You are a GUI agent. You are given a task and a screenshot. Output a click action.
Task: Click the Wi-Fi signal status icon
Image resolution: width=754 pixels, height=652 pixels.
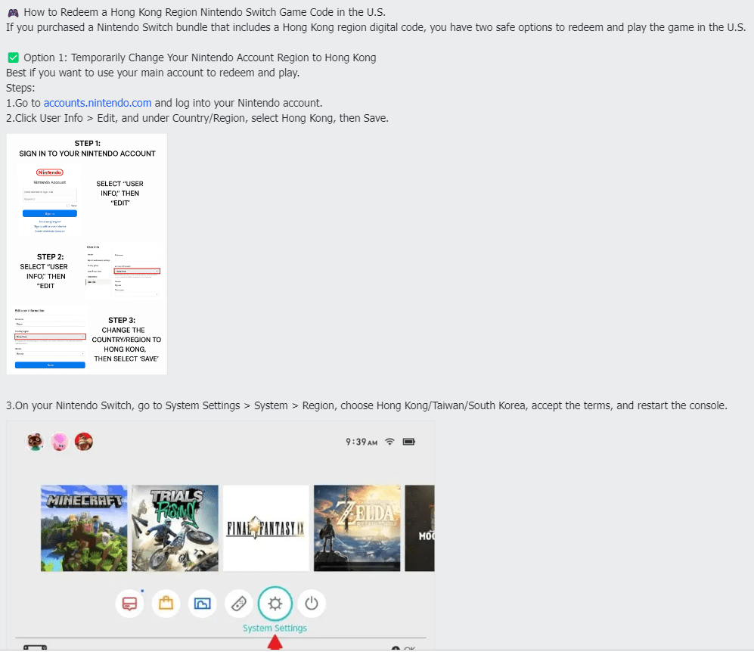point(390,442)
